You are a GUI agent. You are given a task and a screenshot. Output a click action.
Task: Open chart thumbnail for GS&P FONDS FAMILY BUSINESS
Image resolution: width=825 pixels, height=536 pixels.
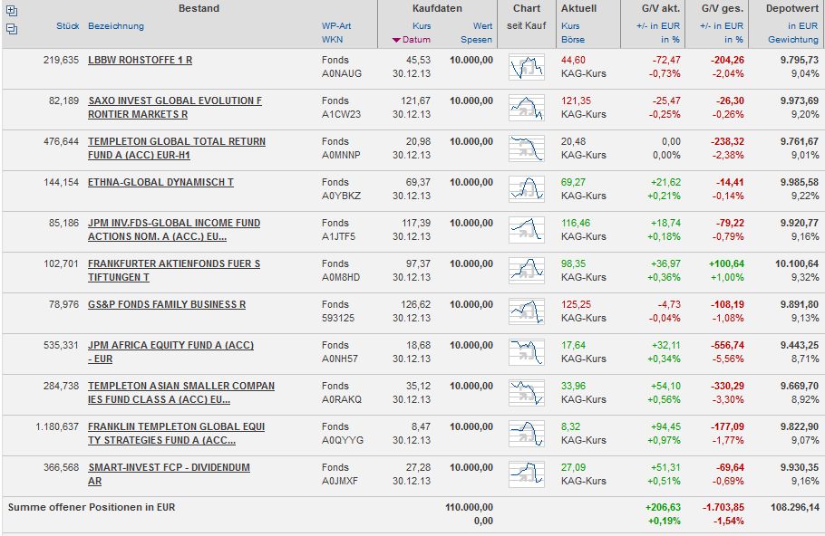click(527, 311)
